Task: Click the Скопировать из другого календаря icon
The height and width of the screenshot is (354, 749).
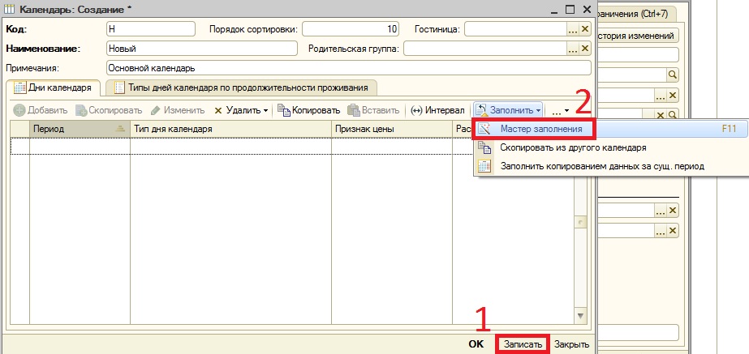Action: pos(484,147)
